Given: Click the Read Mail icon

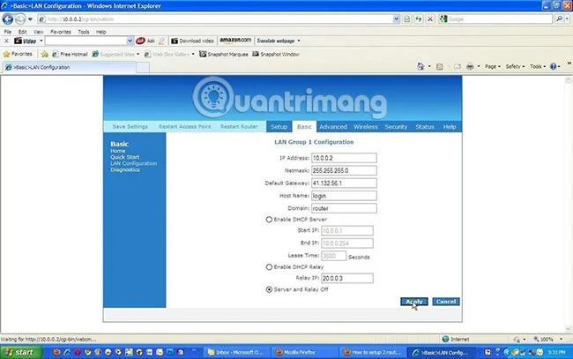Looking at the screenshot, I should pos(458,66).
